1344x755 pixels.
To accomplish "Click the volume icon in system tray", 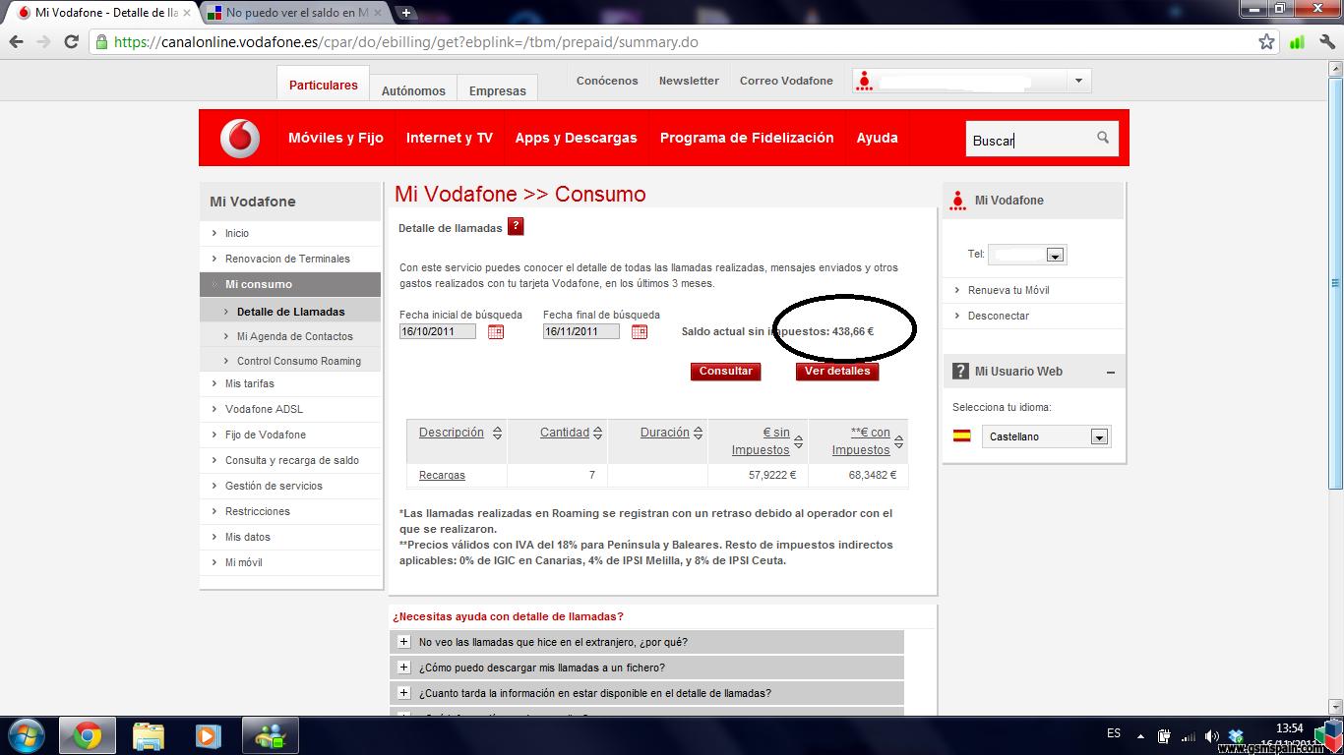I will (1211, 736).
